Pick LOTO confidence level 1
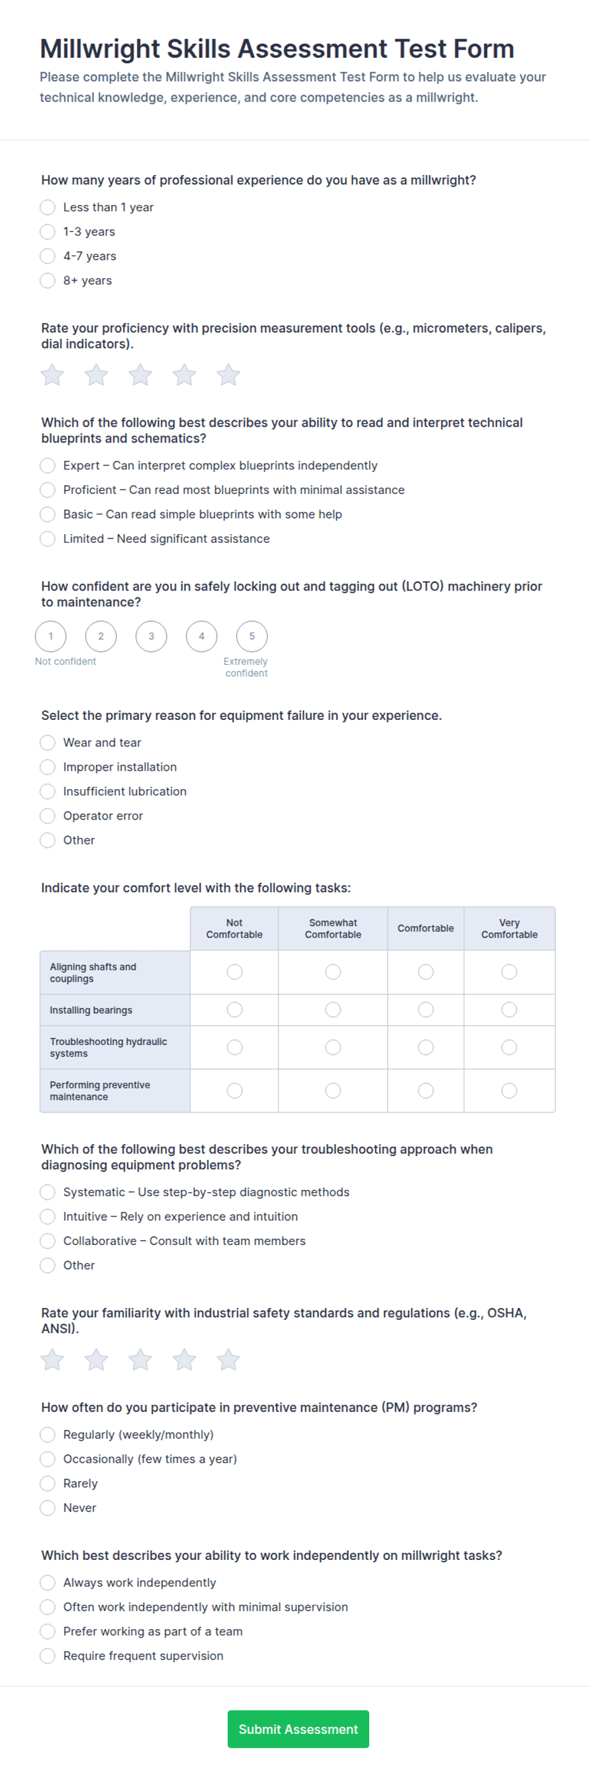 [50, 636]
